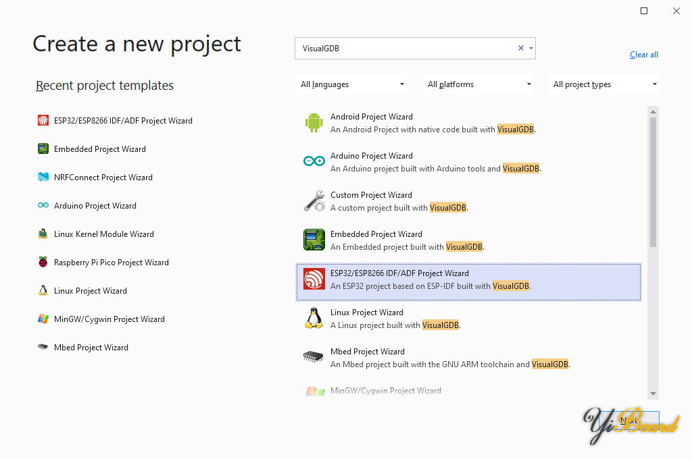Open the All languages filter dropdown

(x=351, y=84)
